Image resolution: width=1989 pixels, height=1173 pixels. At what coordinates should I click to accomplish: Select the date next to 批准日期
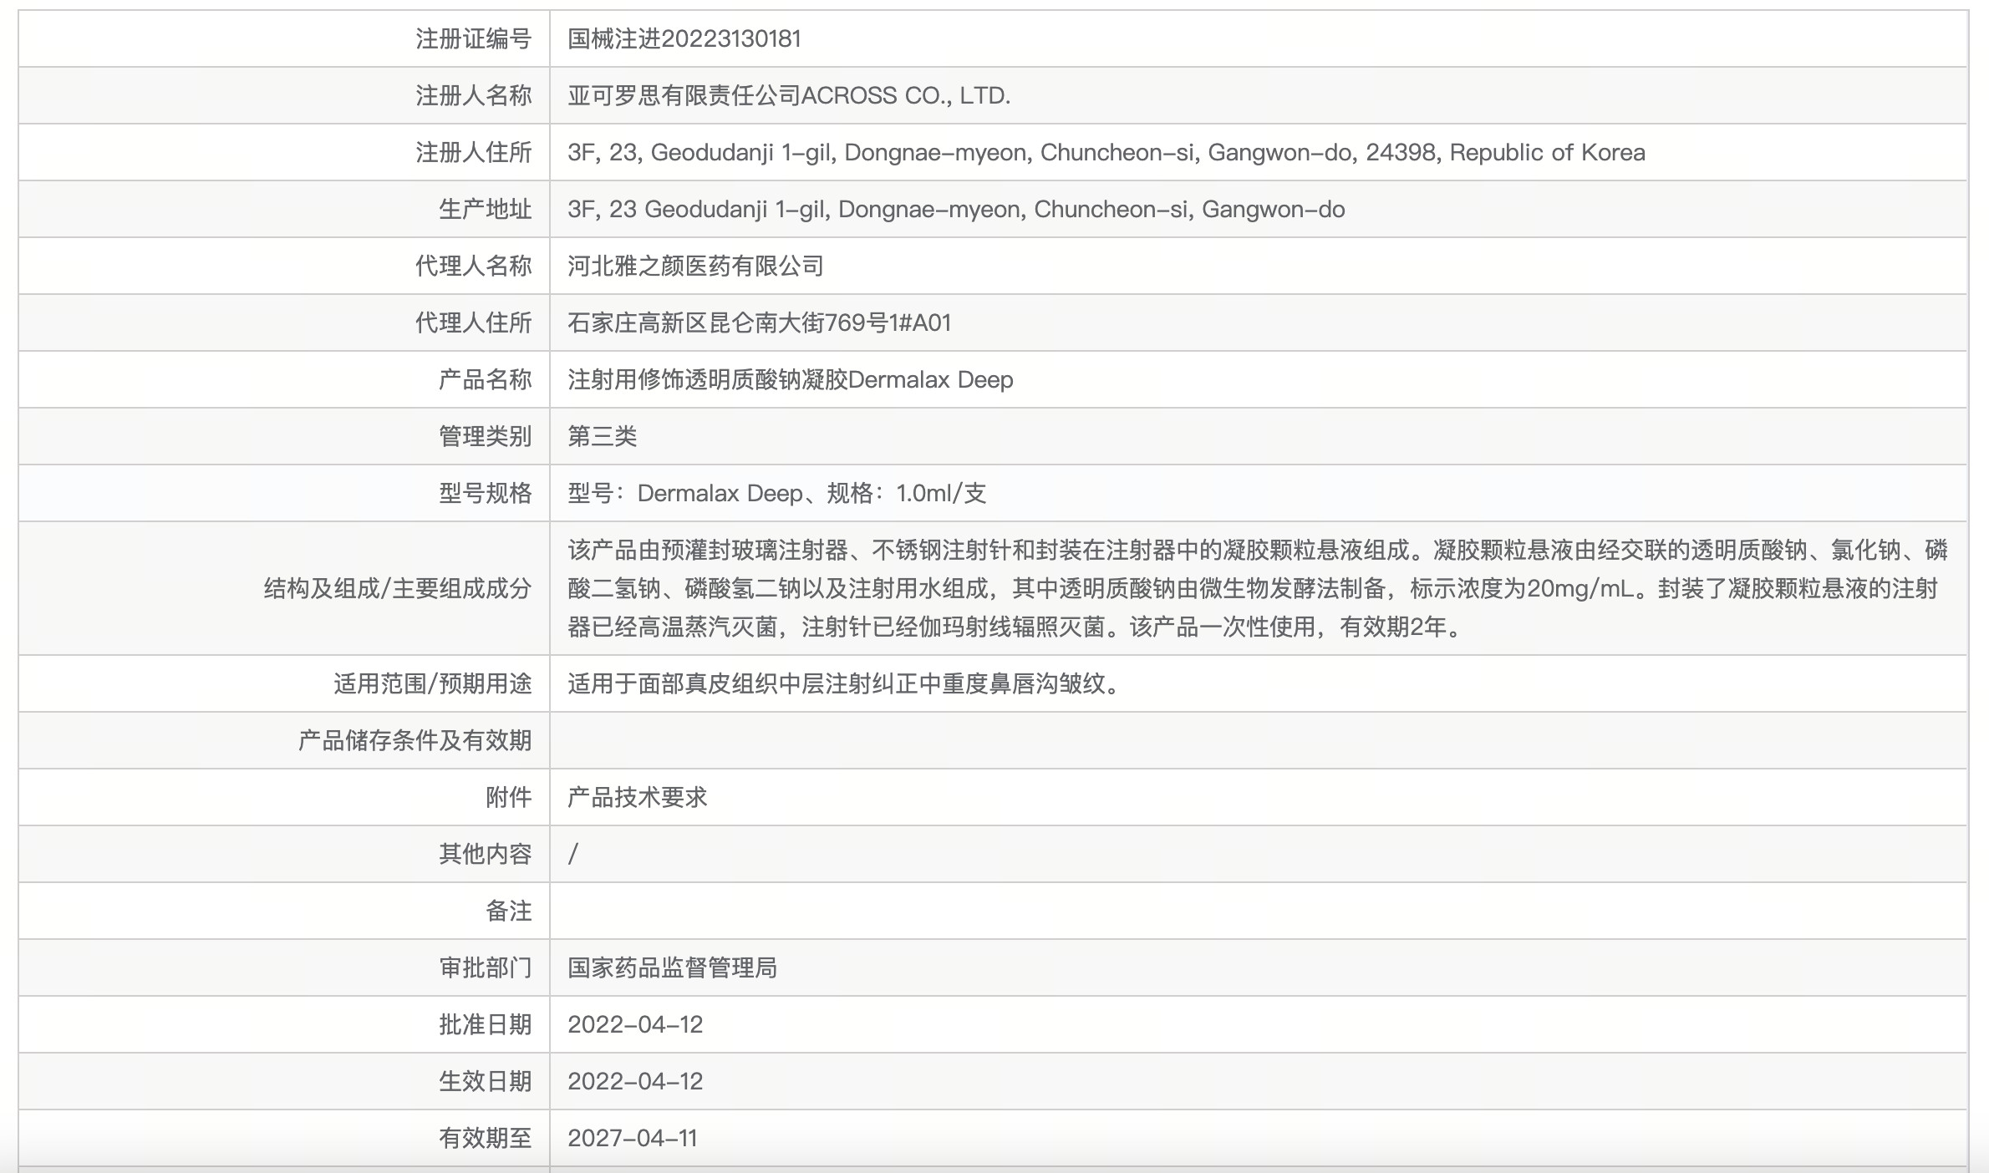click(635, 1024)
